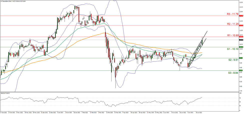Click the red 11.25 price axis tag
Image resolution: width=244 pixels, height=114 pixels.
tap(241, 25)
